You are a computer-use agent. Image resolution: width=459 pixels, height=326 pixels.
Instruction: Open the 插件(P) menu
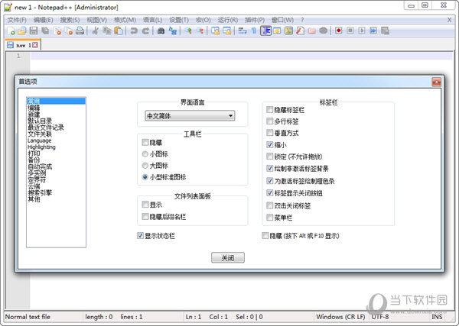coord(255,20)
